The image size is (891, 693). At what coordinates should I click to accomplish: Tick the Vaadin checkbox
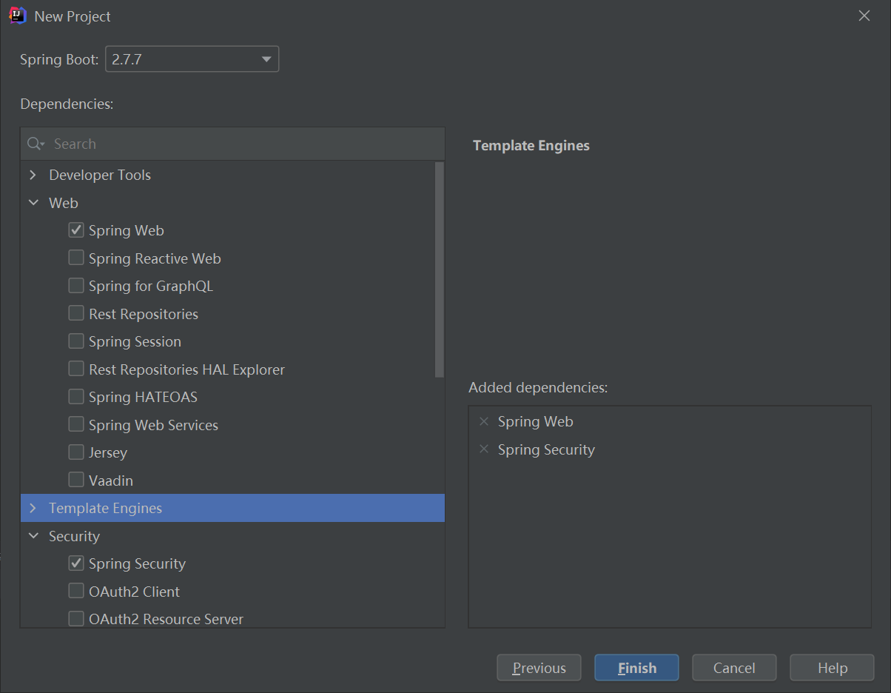[76, 481]
